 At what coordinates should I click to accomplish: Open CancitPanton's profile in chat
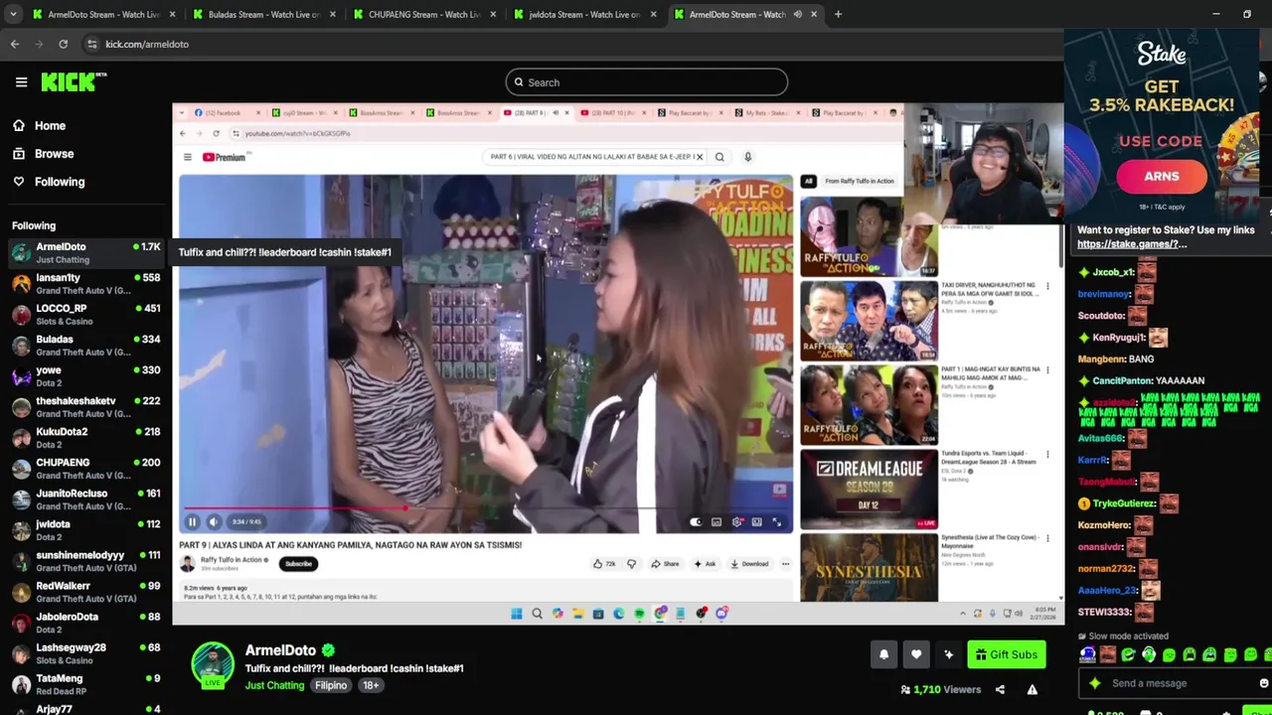[1122, 380]
